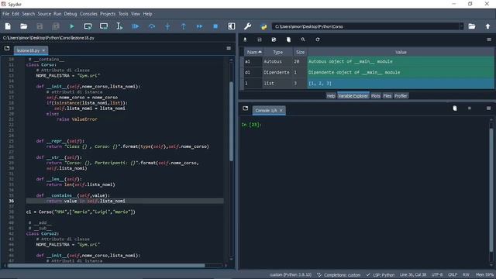
Task: Stop debugging with the square icon
Action: (215, 26)
